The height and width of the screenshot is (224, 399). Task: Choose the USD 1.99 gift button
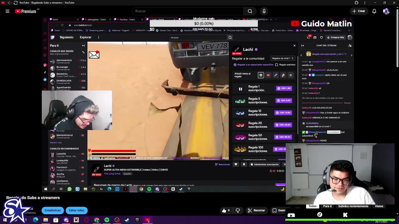click(284, 88)
